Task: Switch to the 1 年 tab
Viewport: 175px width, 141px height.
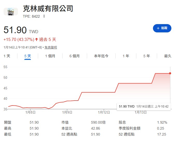Action: pyautogui.click(x=126, y=56)
